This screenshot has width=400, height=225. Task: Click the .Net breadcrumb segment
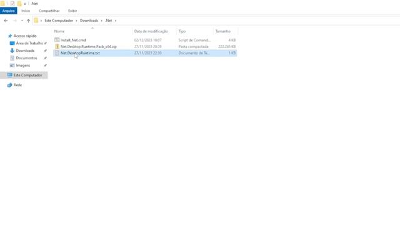pos(109,21)
